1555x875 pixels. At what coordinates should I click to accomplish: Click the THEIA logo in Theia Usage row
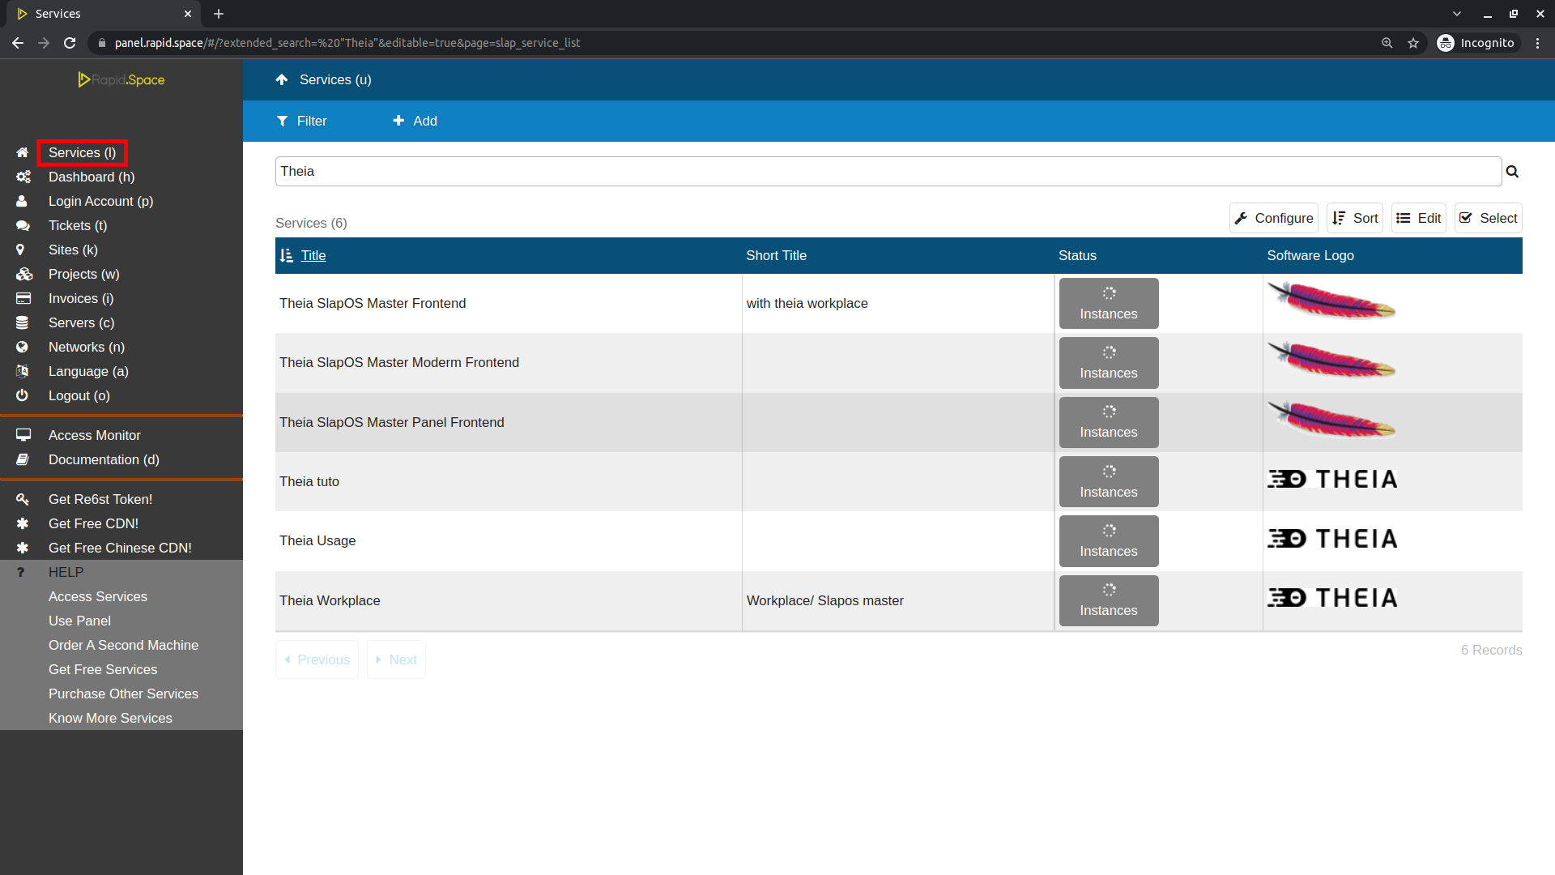point(1332,539)
